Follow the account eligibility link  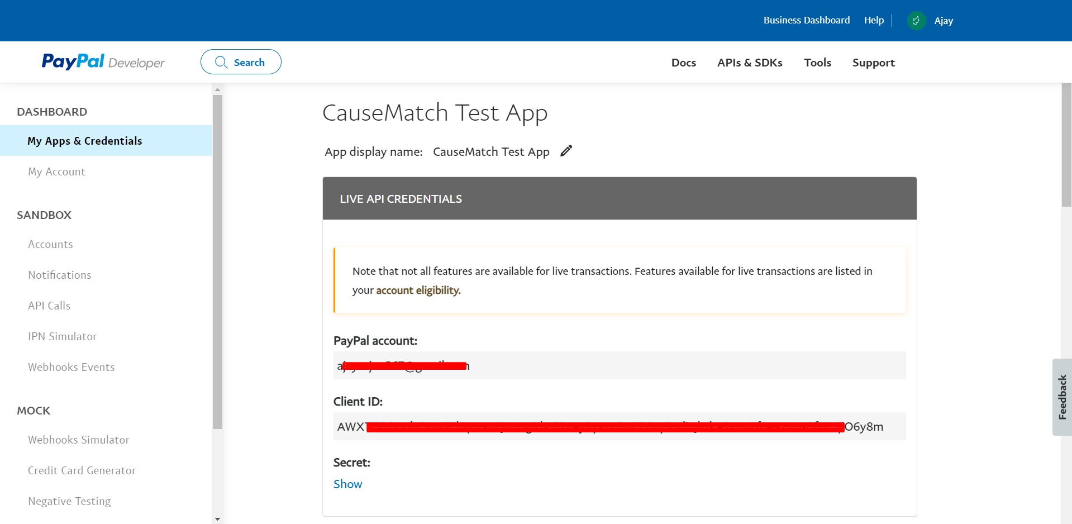coord(418,290)
